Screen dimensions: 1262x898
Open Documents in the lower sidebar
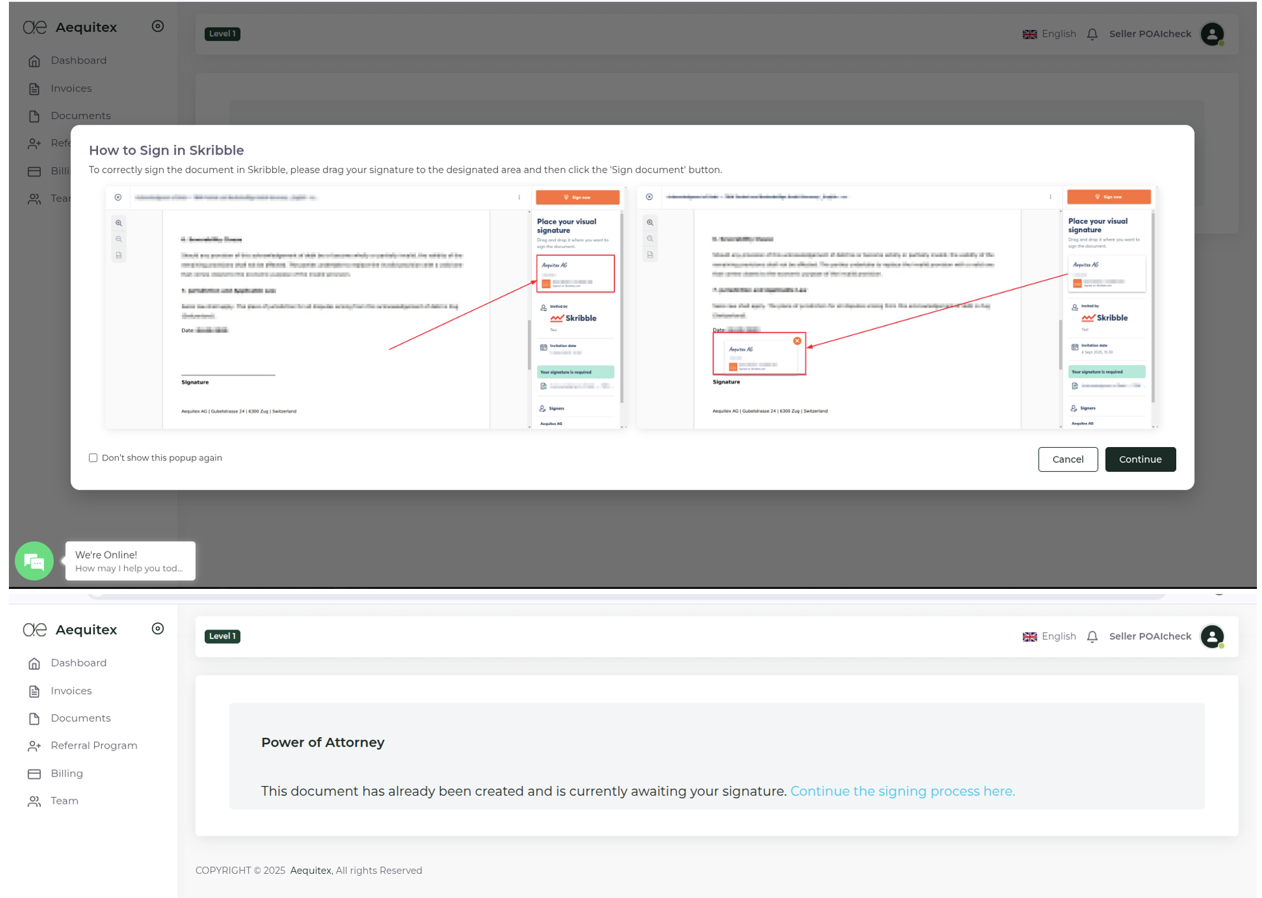click(80, 718)
